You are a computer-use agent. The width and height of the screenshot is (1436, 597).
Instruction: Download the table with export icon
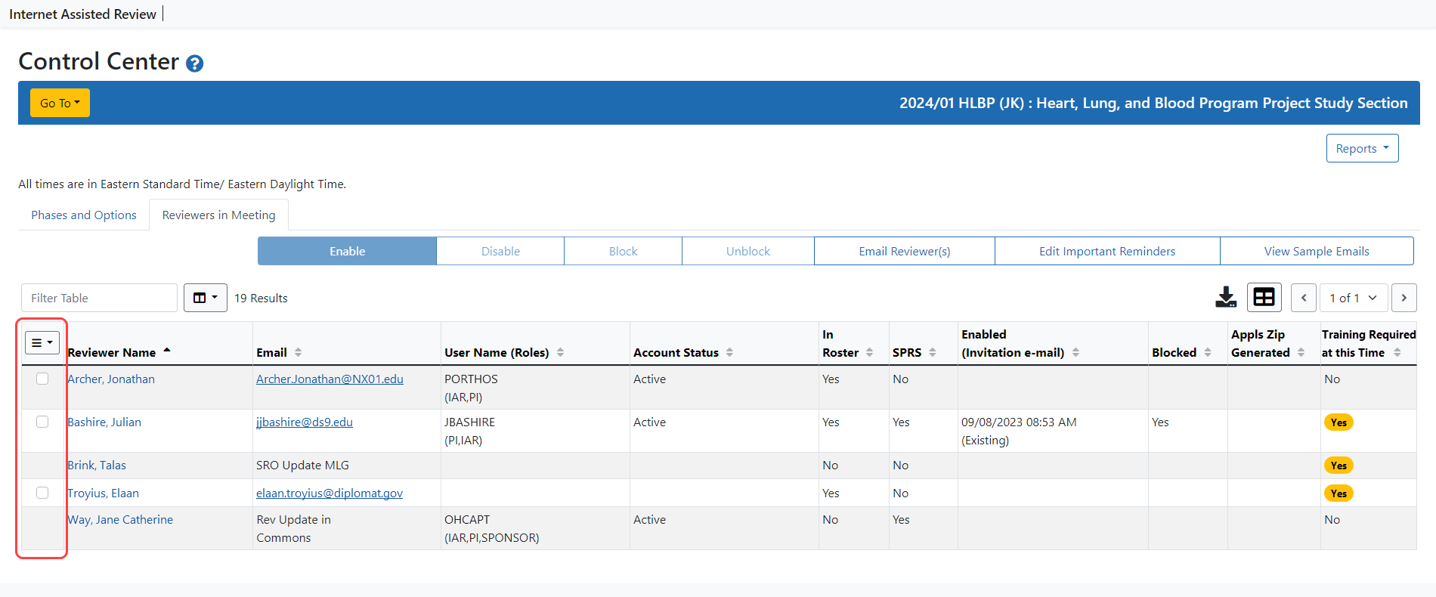pos(1225,298)
